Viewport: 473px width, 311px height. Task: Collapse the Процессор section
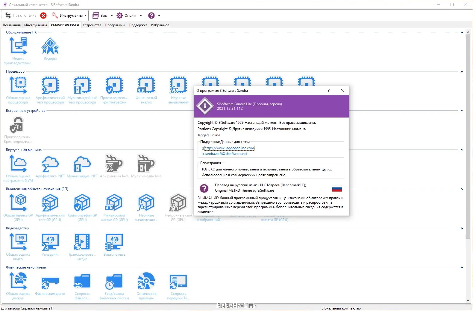click(462, 71)
